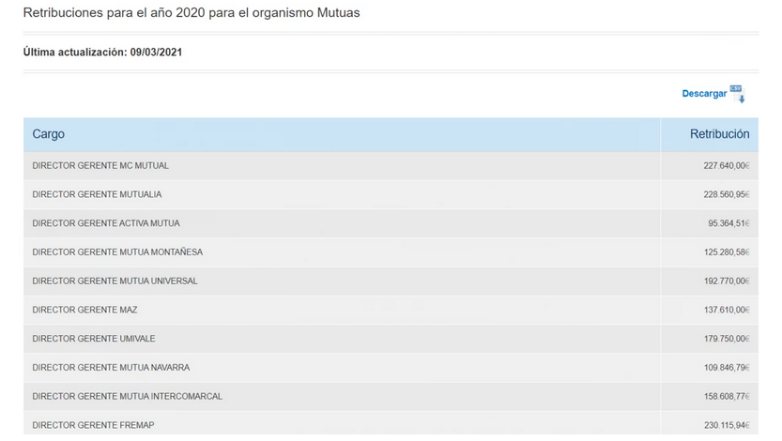The height and width of the screenshot is (441, 782).
Task: Click the Retribuciones para el año 2020 heading
Action: [192, 13]
